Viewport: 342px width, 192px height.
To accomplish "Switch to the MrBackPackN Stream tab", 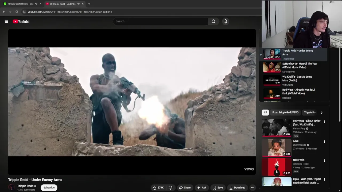I will click(20, 4).
